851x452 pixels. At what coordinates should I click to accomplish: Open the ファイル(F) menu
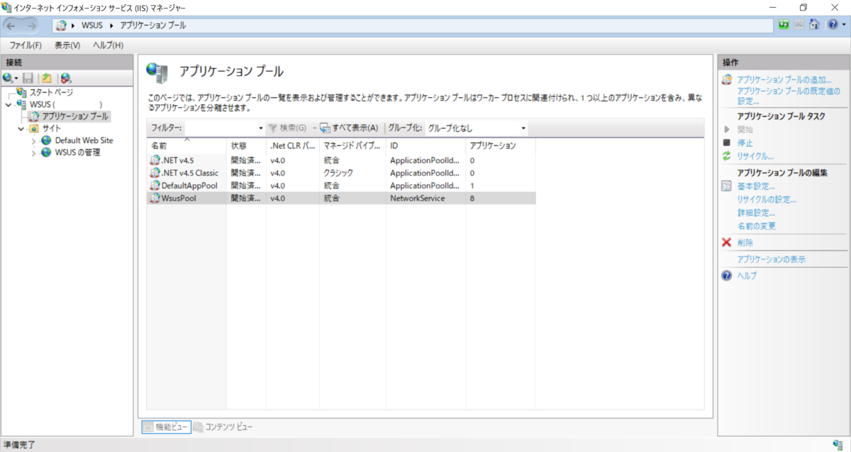click(x=26, y=45)
